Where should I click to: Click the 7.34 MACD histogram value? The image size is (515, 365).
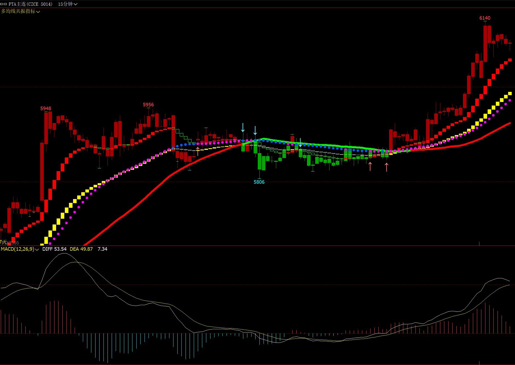tap(102, 249)
